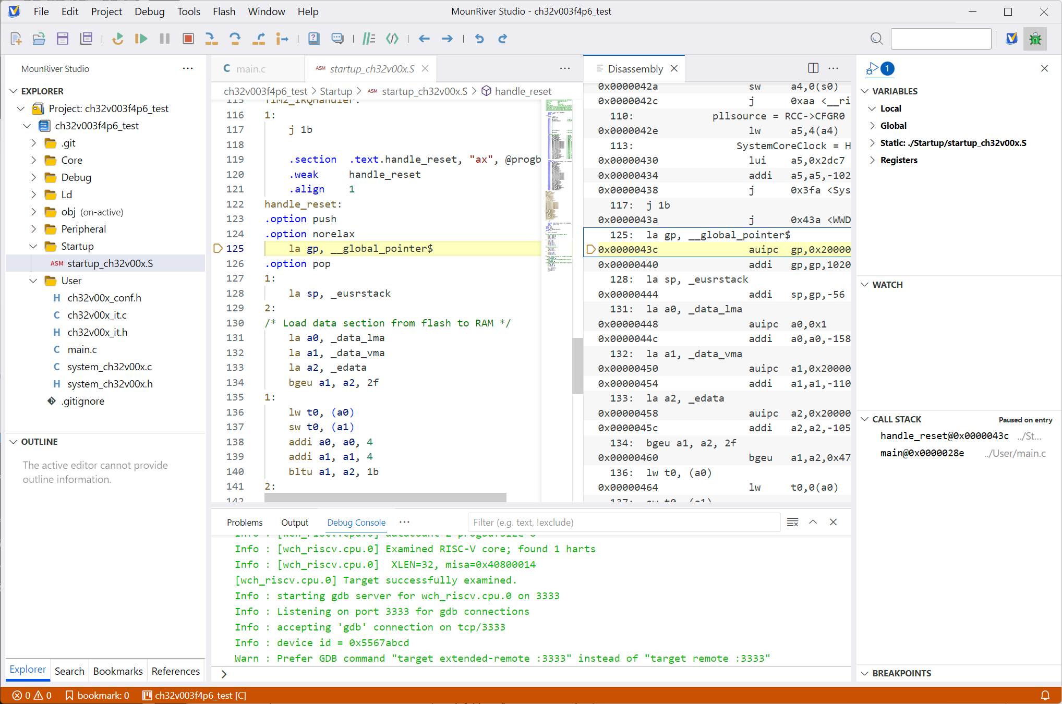
Task: Click the errors and warnings status item
Action: (32, 695)
